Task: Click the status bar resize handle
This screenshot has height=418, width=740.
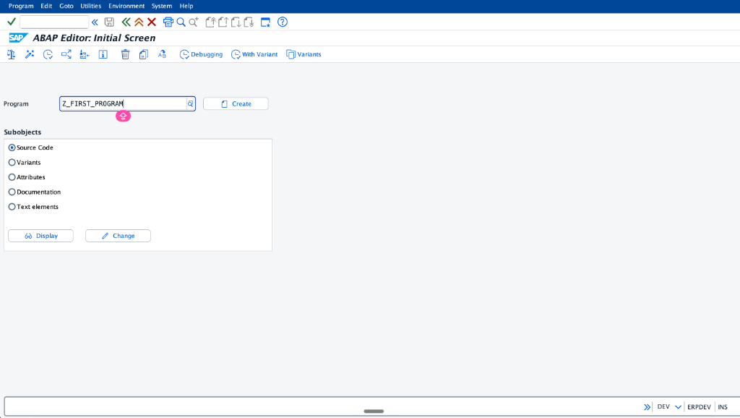Action: tap(374, 411)
